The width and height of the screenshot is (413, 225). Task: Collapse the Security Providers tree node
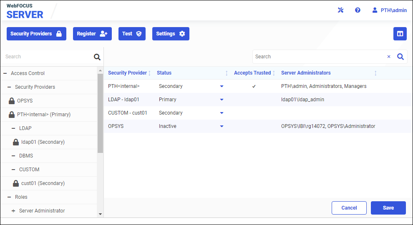9,87
